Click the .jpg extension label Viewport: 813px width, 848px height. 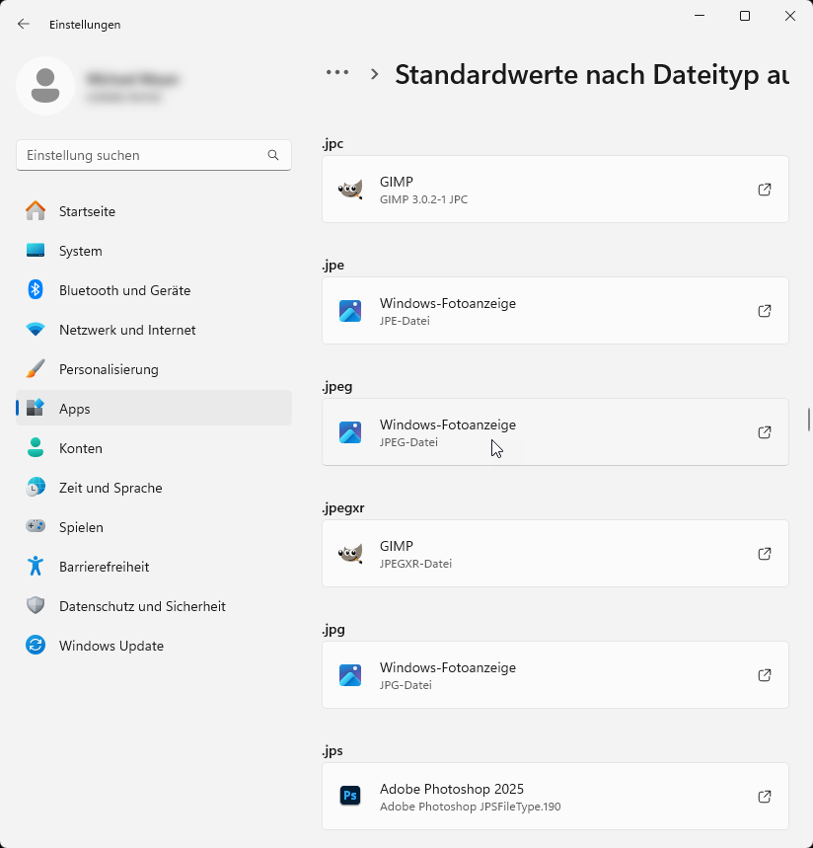coord(333,630)
